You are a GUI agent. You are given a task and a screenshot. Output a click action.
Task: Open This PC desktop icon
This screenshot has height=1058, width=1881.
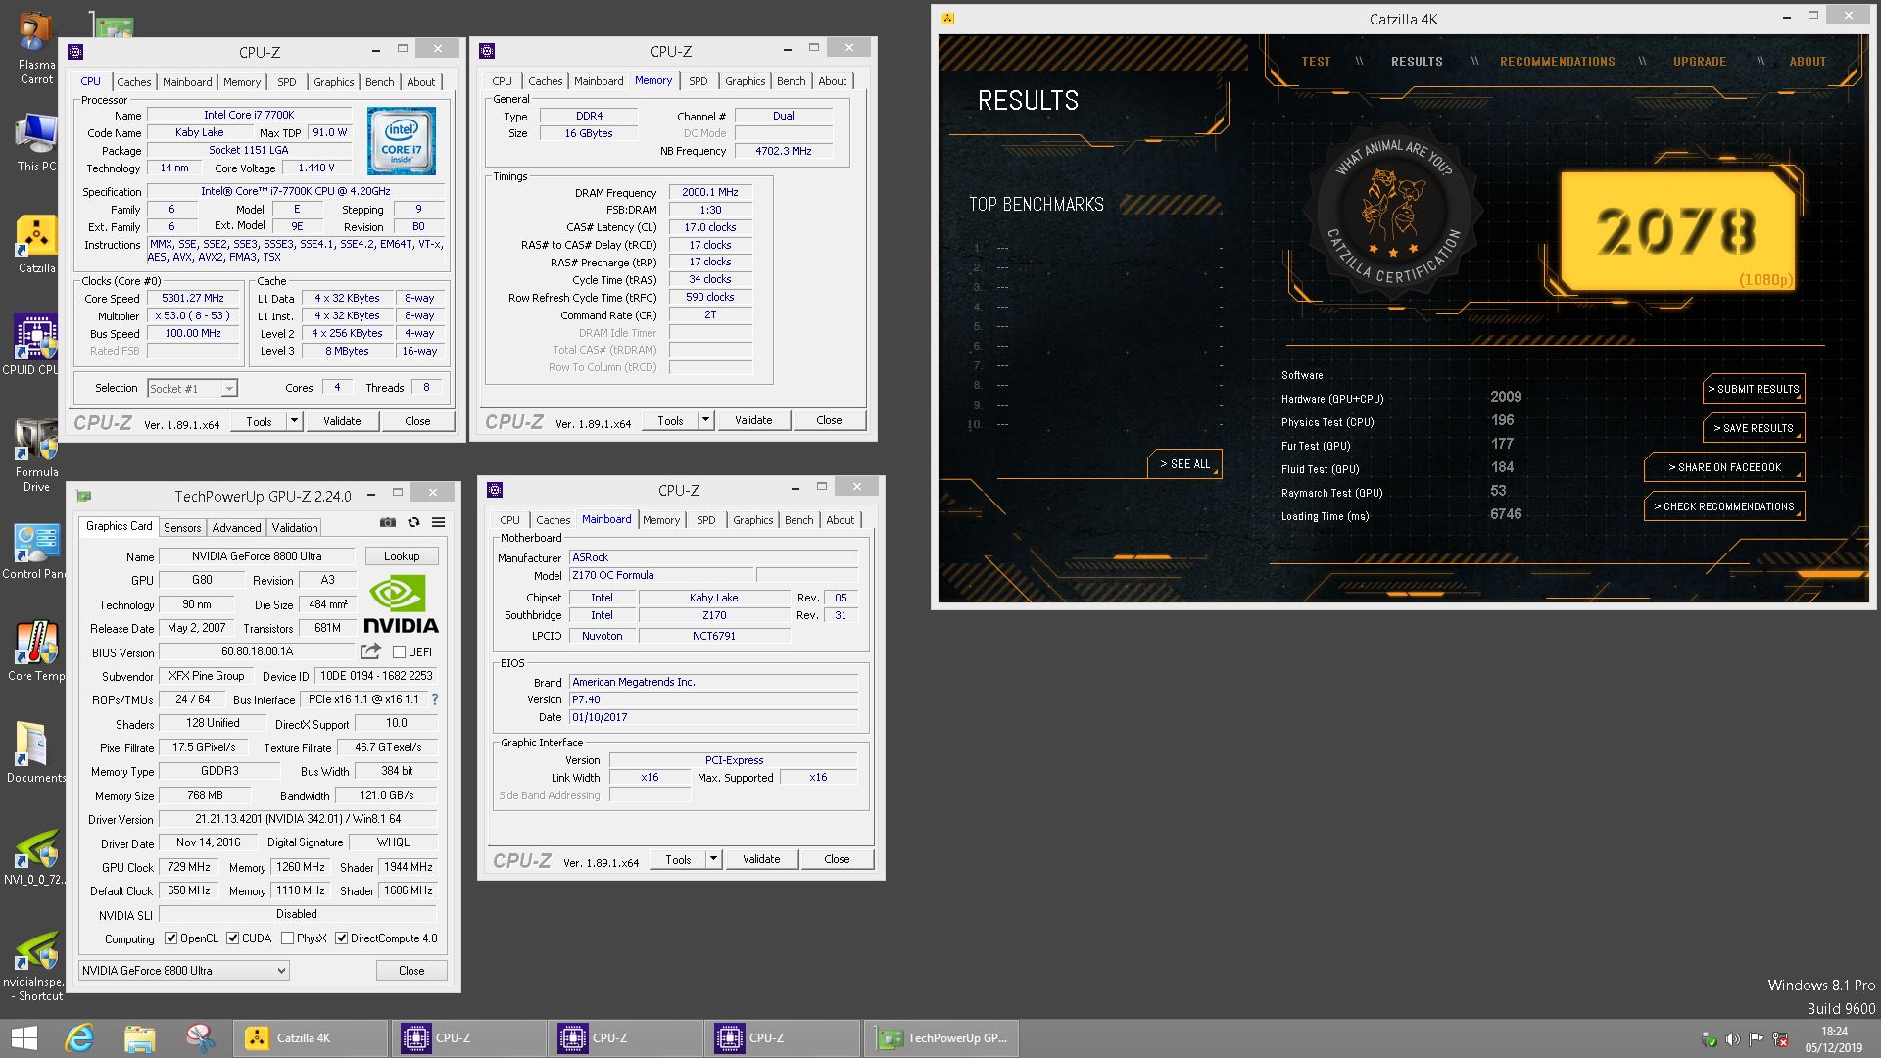point(36,143)
